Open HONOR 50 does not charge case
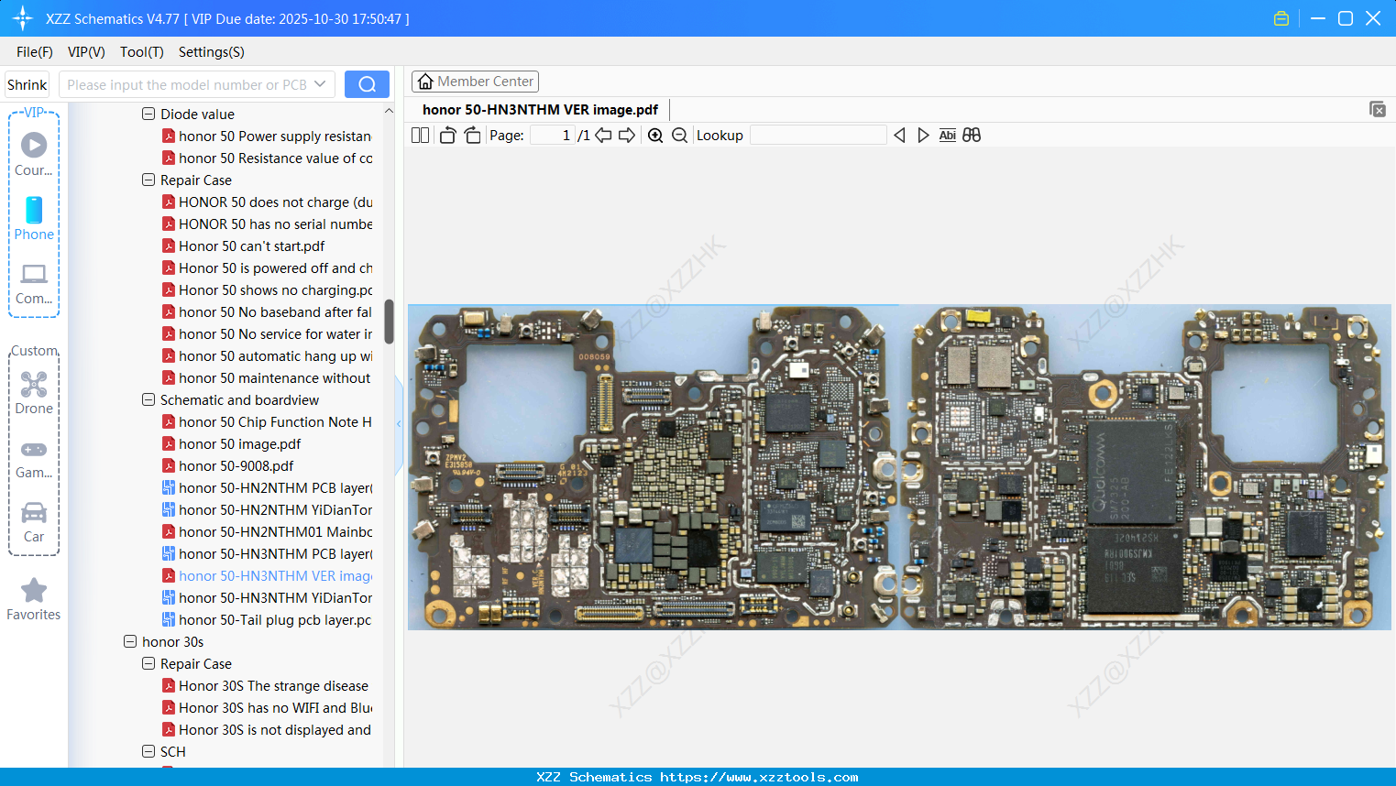Screen dimensions: 1396x786 coord(267,202)
